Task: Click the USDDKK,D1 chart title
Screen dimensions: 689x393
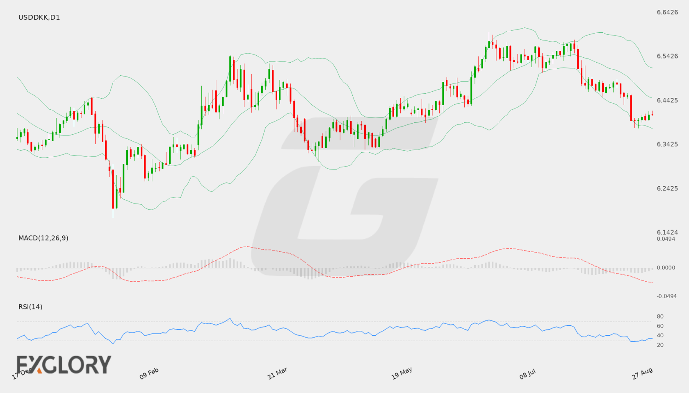Action: 39,17
